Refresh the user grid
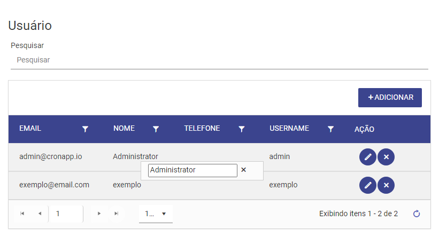The height and width of the screenshot is (237, 439). click(x=417, y=214)
